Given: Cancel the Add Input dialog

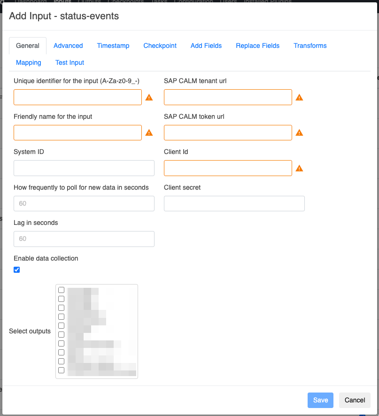Looking at the screenshot, I should (355, 400).
